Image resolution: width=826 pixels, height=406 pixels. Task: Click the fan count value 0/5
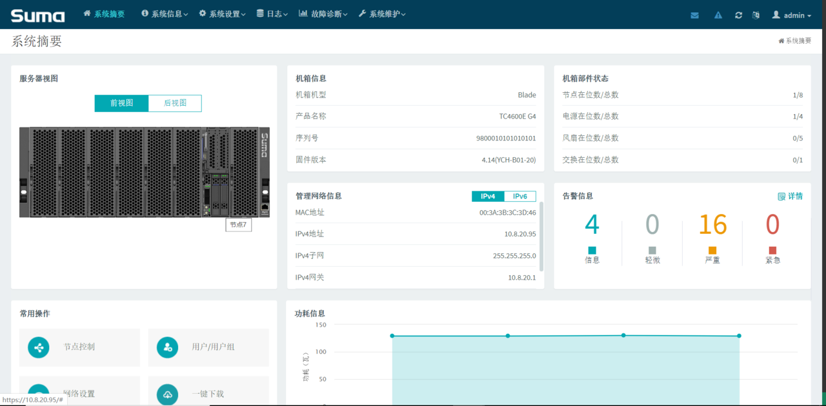coord(798,139)
